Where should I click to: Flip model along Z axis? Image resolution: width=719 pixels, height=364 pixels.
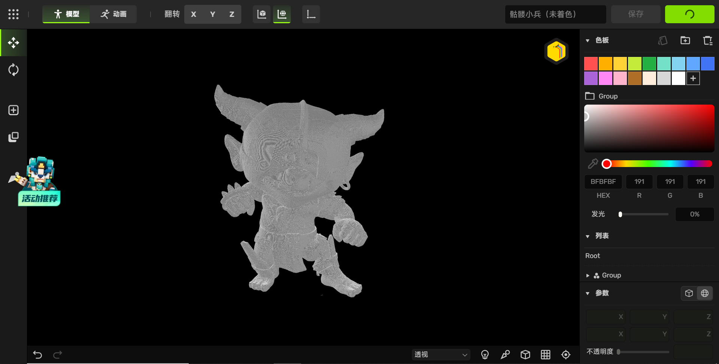click(232, 14)
